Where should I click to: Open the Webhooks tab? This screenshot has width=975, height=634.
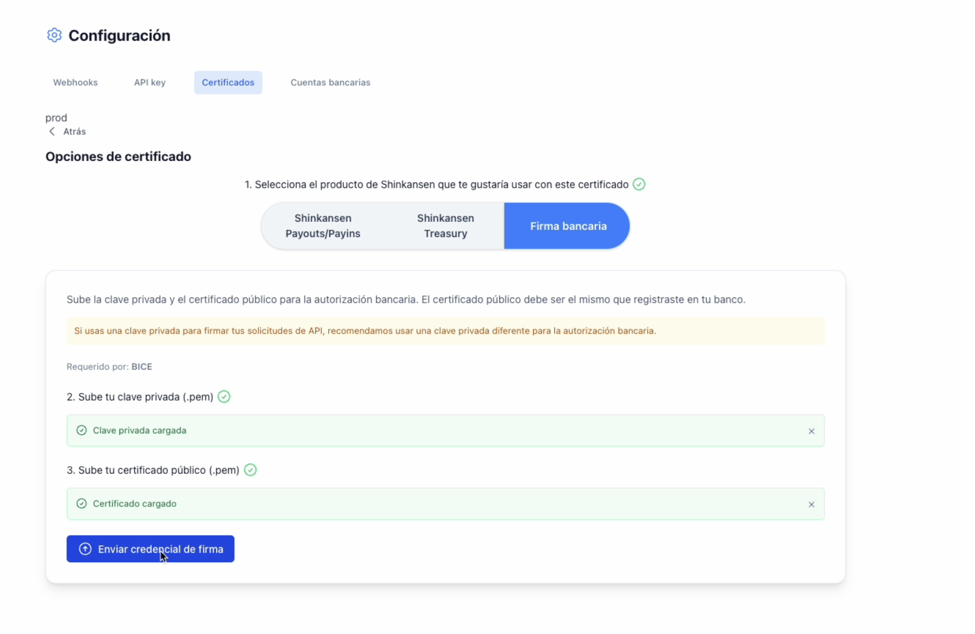tap(75, 82)
